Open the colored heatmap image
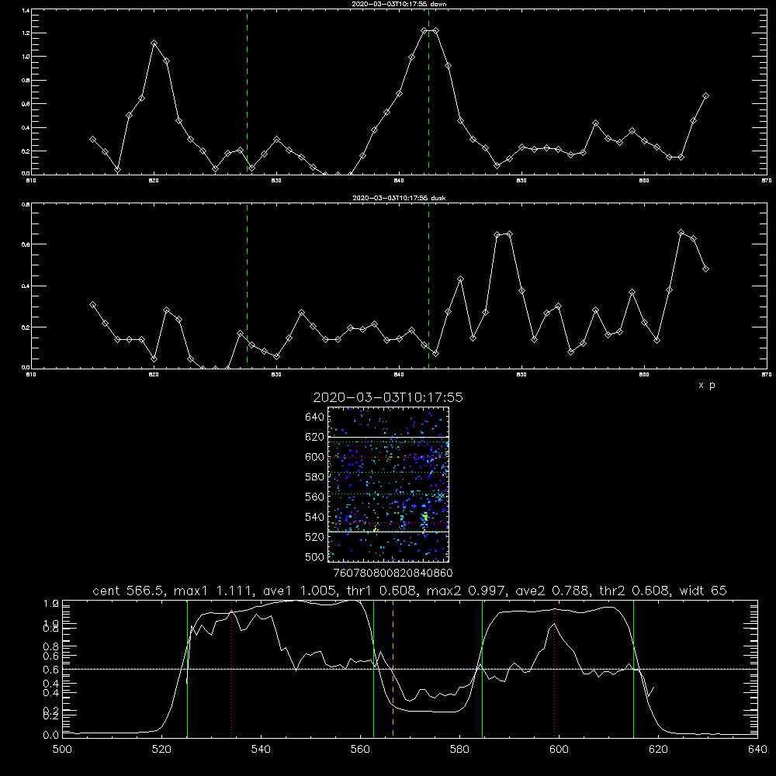 388,484
